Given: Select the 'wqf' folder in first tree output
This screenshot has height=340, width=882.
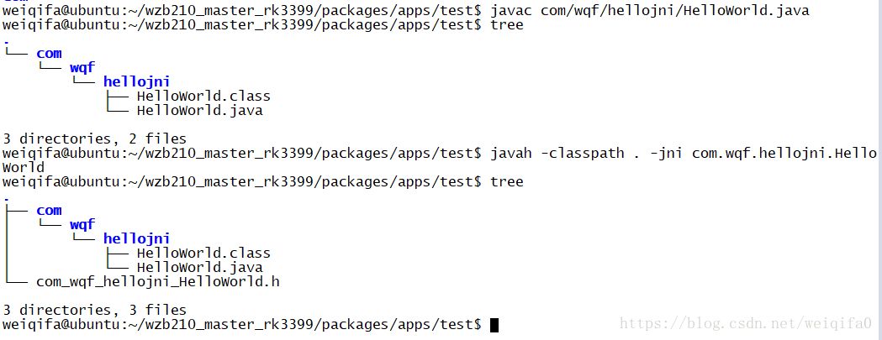Looking at the screenshot, I should pyautogui.click(x=82, y=68).
